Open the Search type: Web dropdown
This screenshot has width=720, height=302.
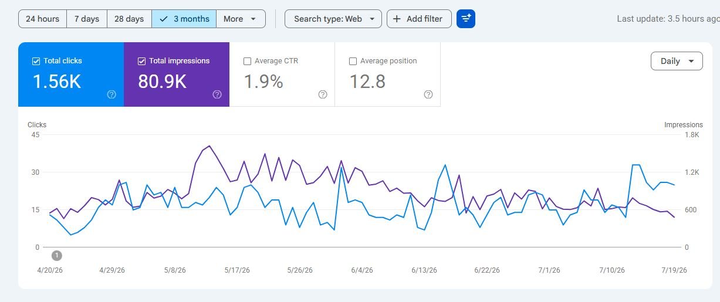(333, 19)
